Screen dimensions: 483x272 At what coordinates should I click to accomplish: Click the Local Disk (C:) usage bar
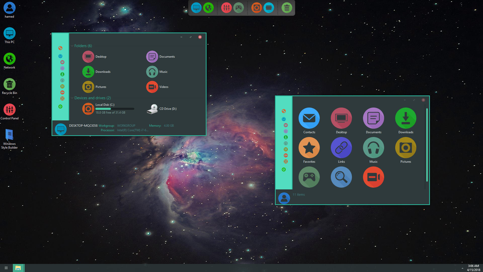115,109
